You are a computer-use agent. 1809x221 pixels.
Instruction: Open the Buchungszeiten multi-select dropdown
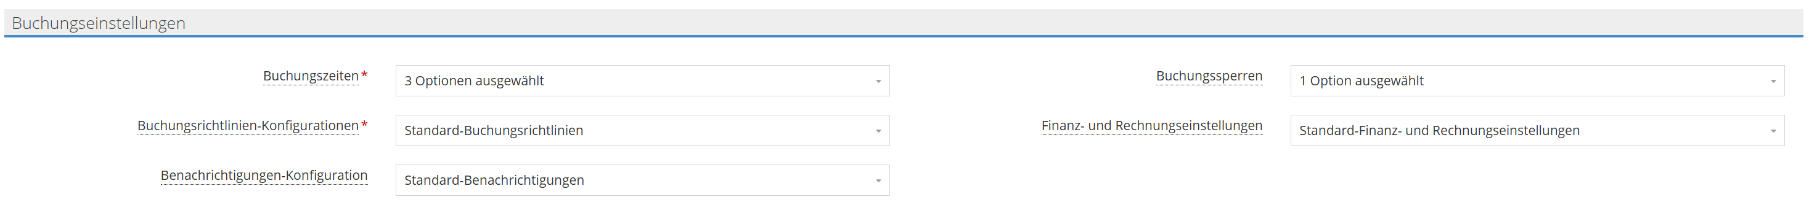[643, 80]
